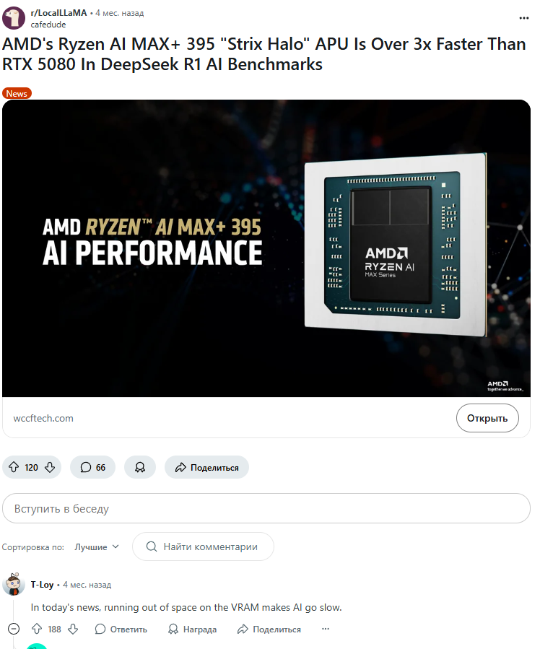540x649 pixels.
Task: Reply to T-Loy's comment via Ответить
Action: pyautogui.click(x=121, y=629)
